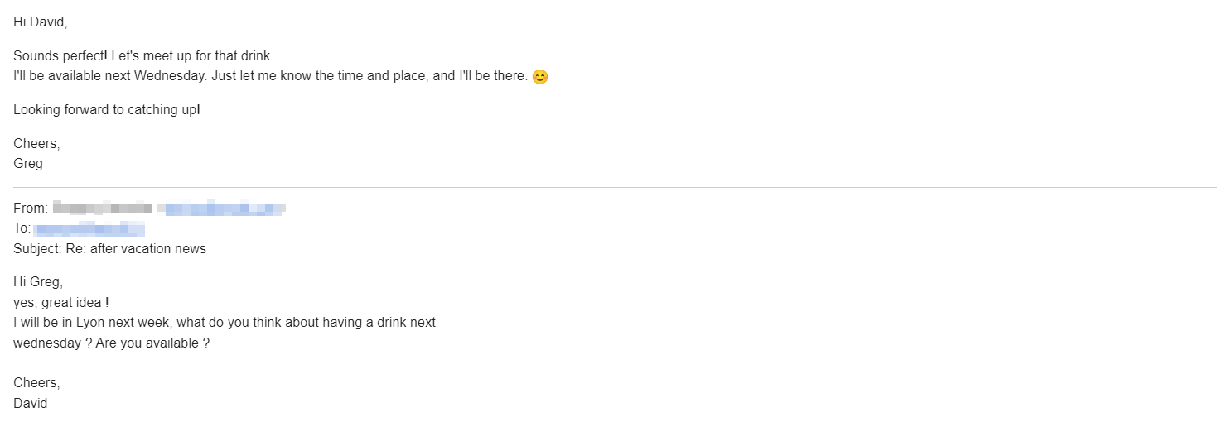Click the "Are you available ?" line

152,343
